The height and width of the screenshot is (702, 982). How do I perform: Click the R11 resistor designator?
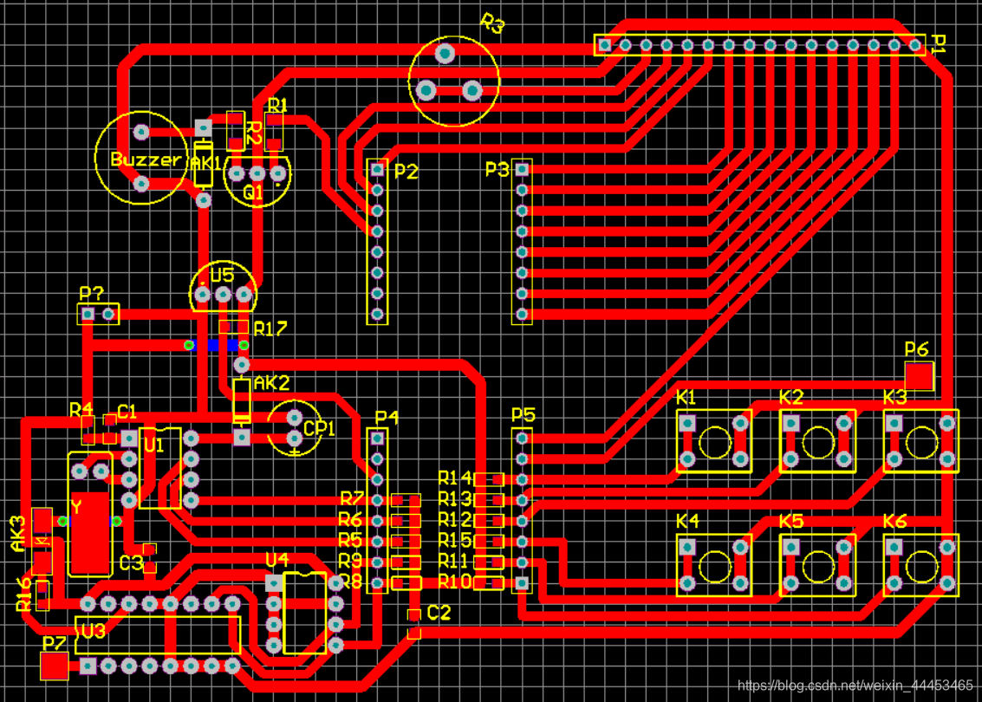click(x=453, y=561)
